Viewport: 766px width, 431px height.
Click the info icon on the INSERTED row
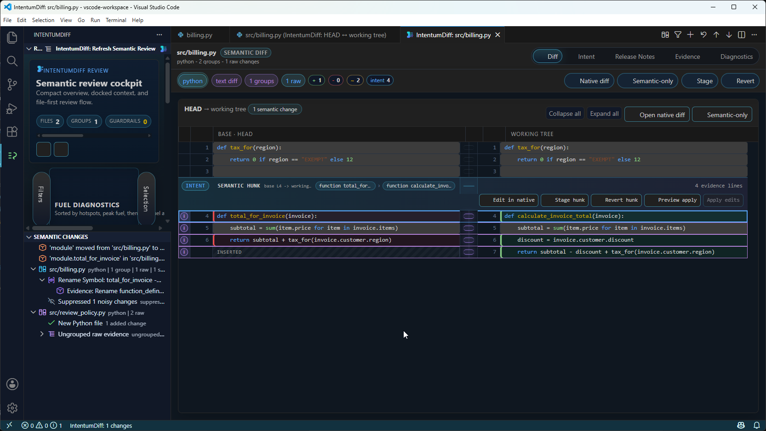coord(184,252)
